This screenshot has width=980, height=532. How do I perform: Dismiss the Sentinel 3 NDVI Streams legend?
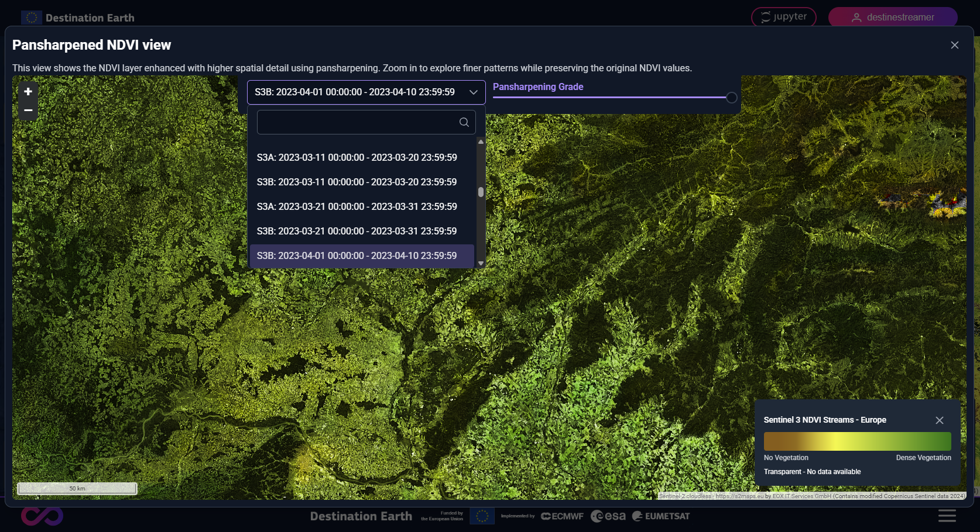click(x=940, y=420)
